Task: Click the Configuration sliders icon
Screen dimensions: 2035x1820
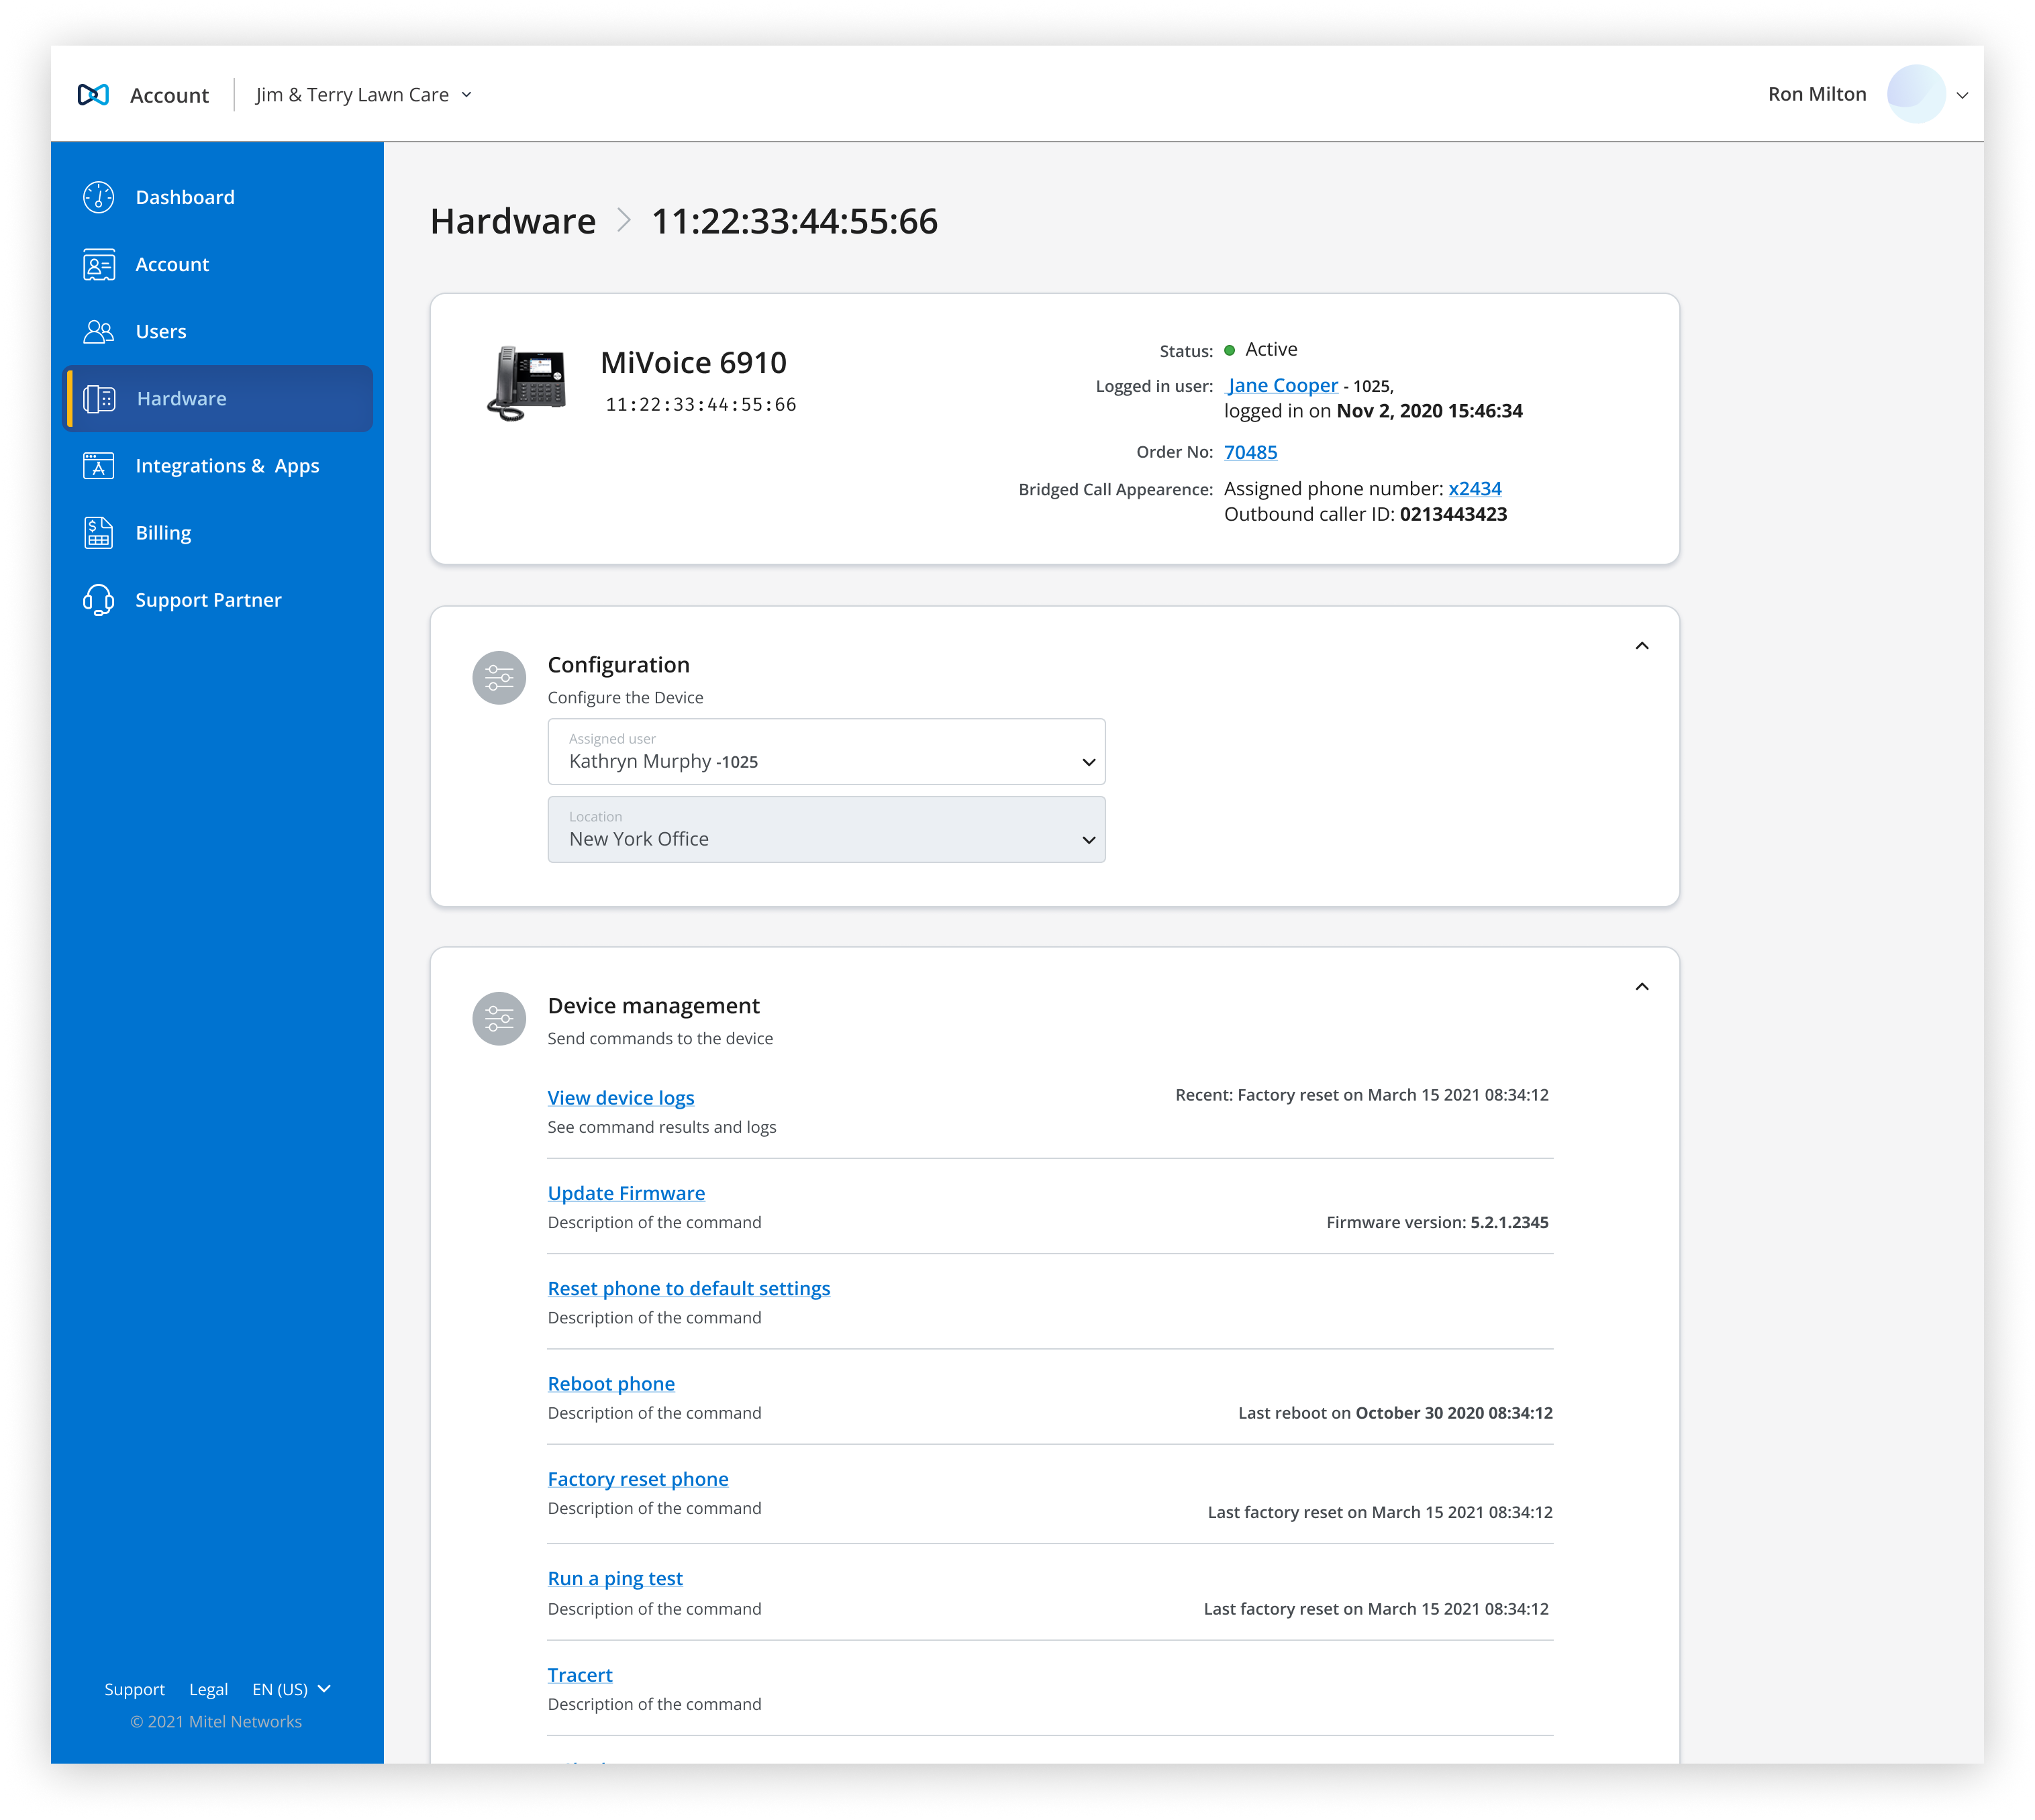Action: pyautogui.click(x=499, y=678)
